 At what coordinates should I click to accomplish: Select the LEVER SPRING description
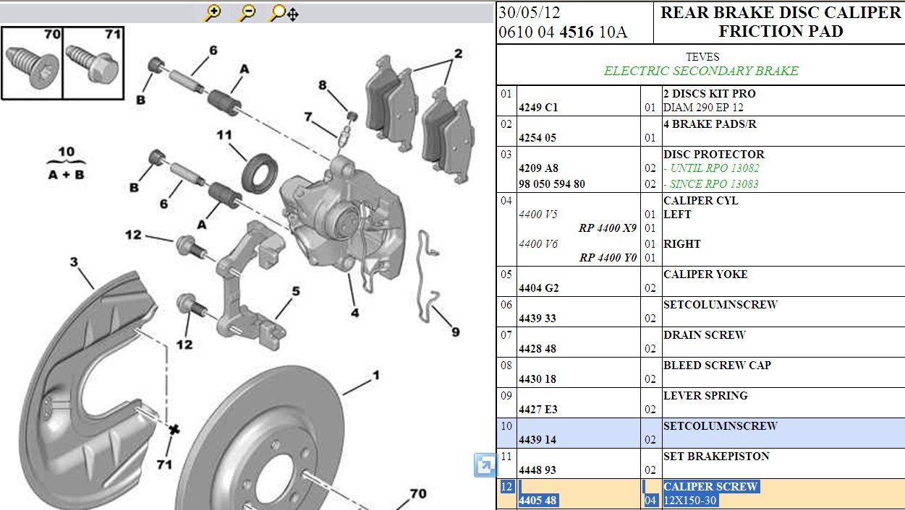click(705, 396)
